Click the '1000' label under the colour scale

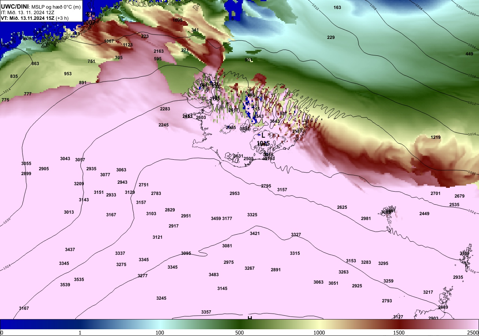pos(319,333)
